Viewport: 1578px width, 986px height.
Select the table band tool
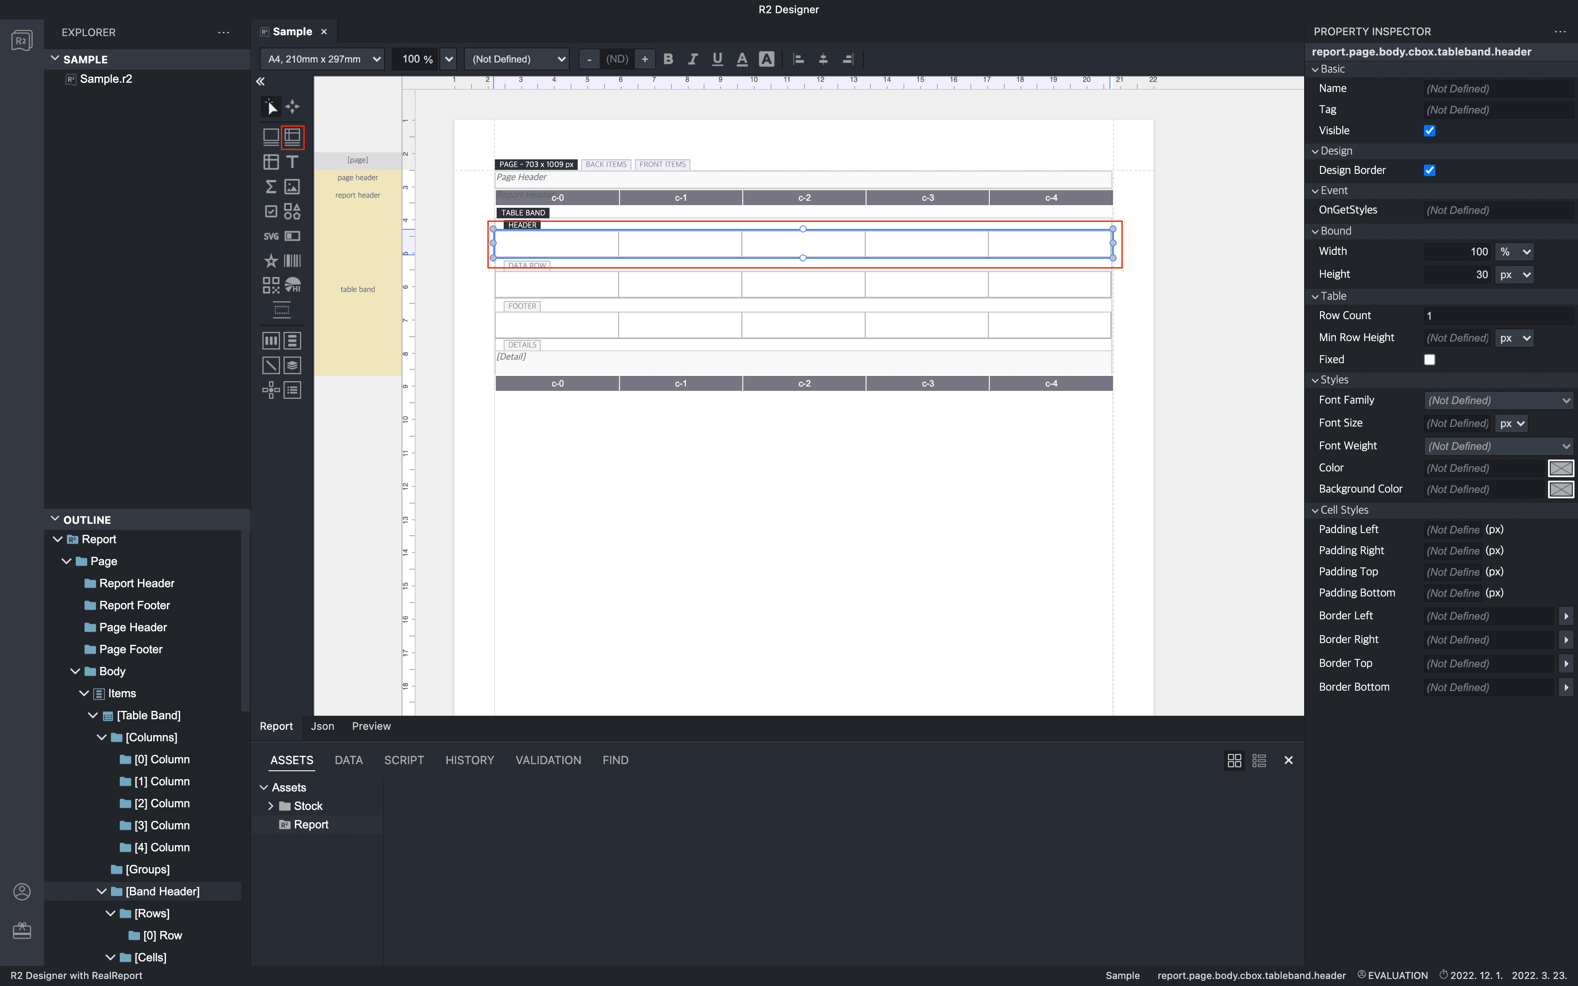293,136
